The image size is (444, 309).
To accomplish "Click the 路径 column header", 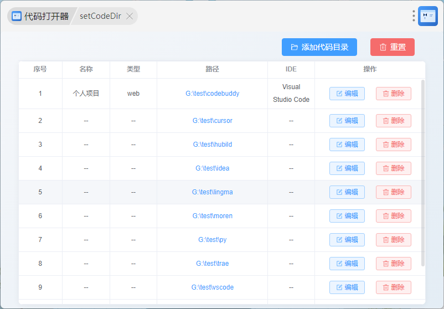I will point(212,69).
